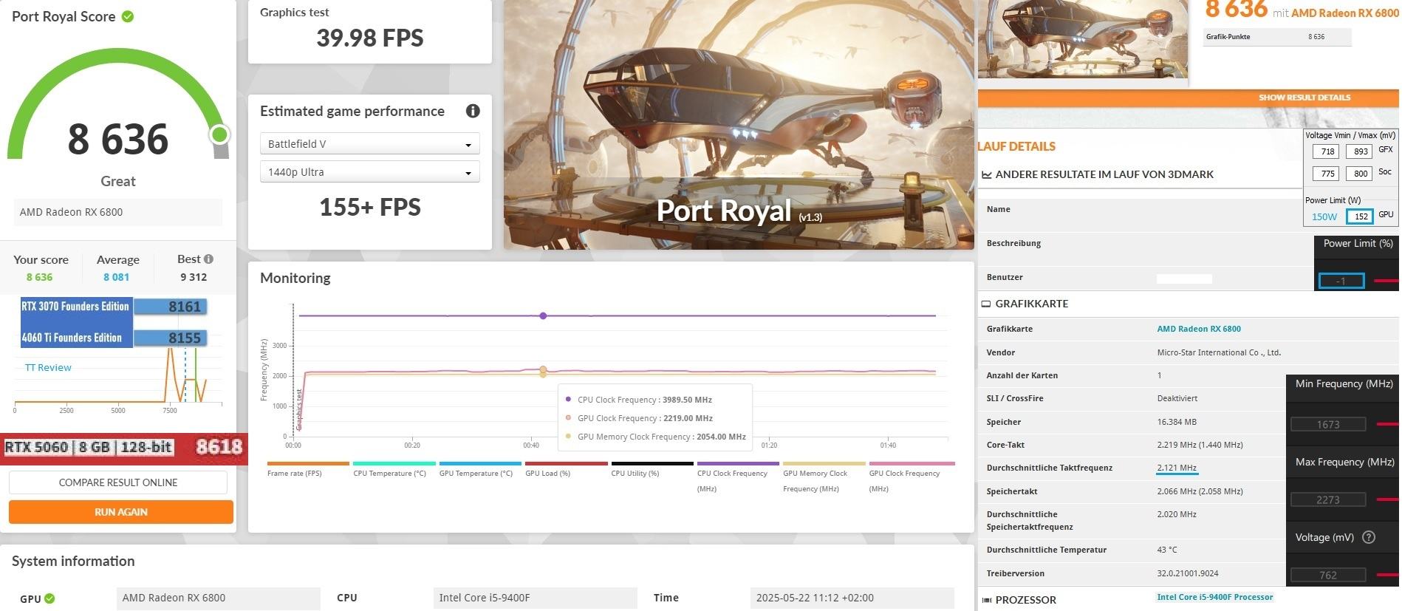Expand the GRAFIKKARTE section
This screenshot has width=1402, height=611.
click(x=1031, y=304)
